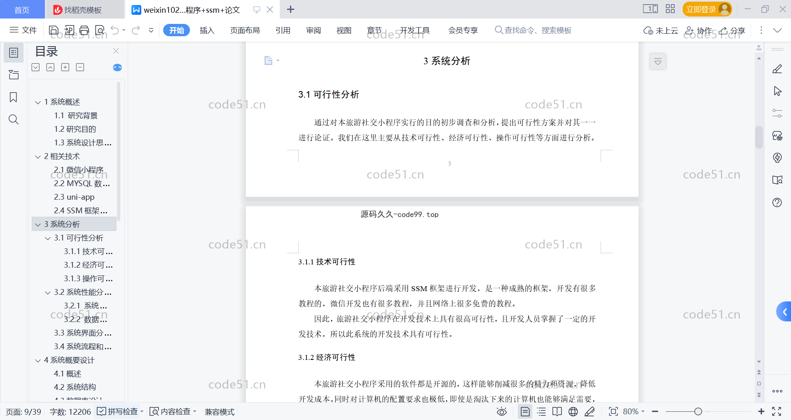Switch to the 视图 ribbon tab
791x420 pixels.
pos(344,30)
